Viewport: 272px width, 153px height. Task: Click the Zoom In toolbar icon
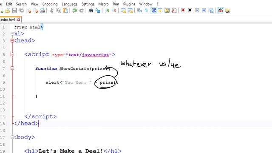107,11
